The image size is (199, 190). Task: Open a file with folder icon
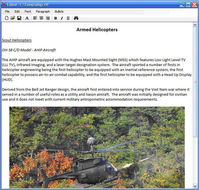coord(13,18)
